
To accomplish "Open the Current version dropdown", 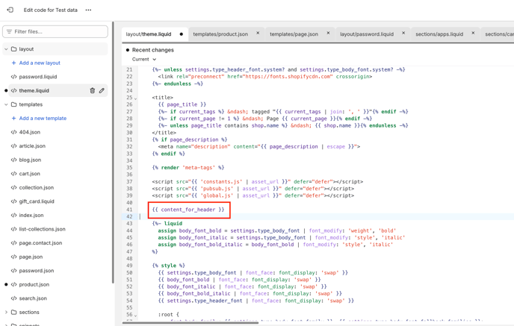I will coord(144,59).
